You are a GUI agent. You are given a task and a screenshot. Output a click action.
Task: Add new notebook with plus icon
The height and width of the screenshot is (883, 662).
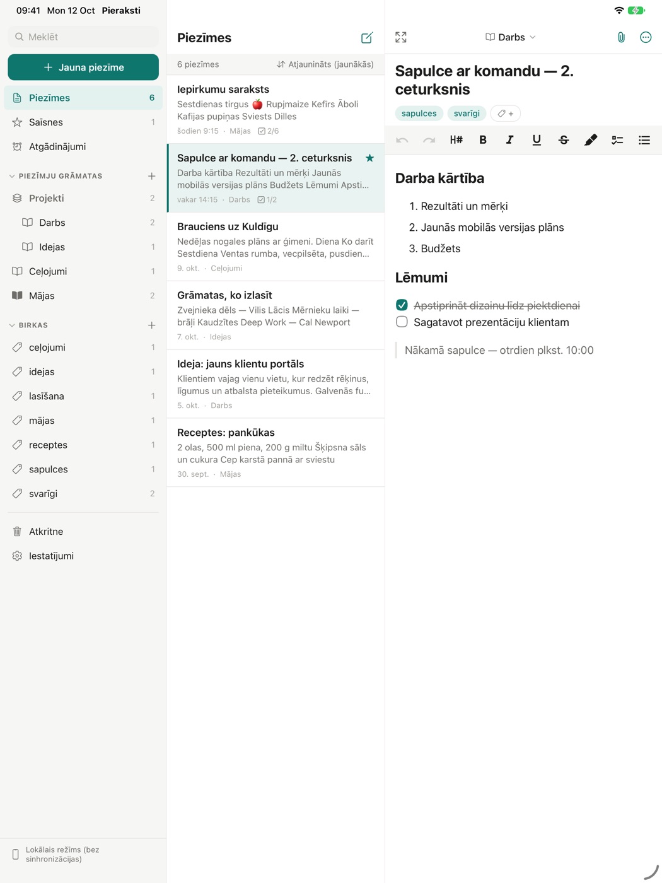pos(152,176)
